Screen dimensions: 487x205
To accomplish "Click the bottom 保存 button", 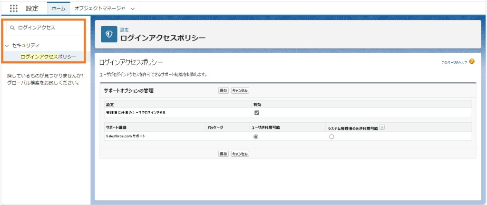I will coord(224,154).
